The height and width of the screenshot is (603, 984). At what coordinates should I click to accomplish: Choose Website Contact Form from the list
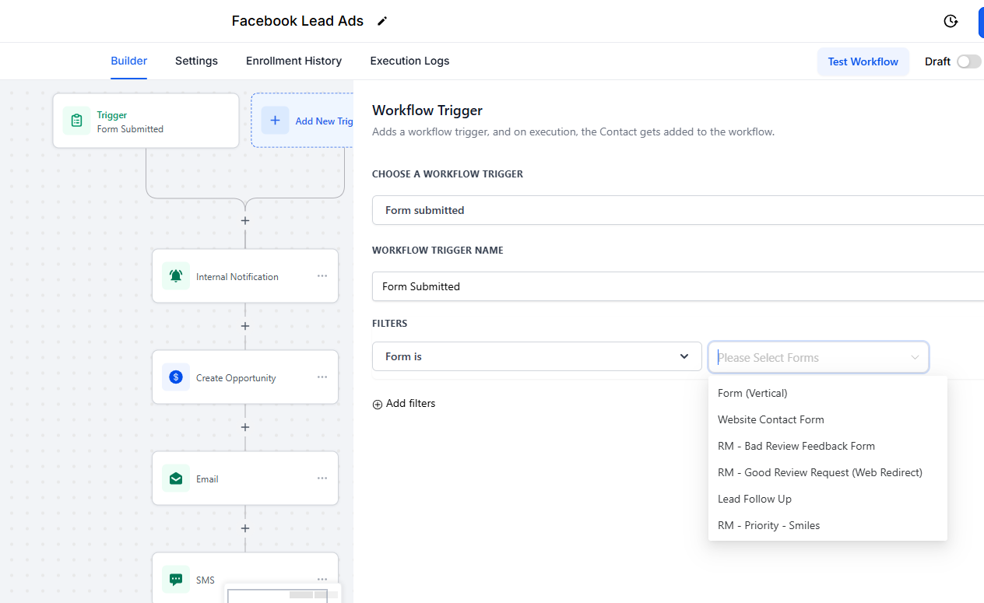pyautogui.click(x=771, y=419)
